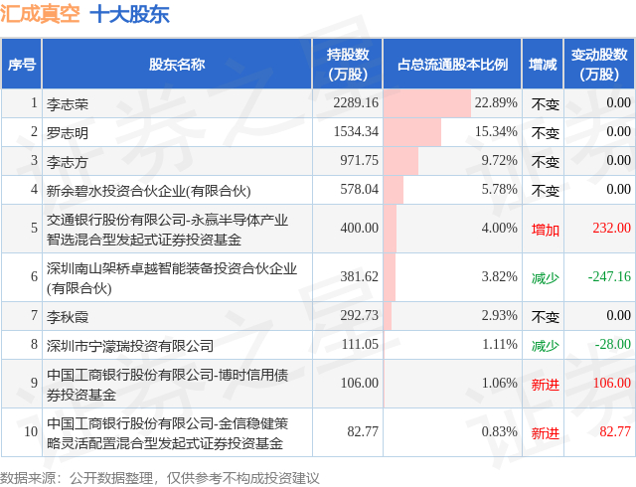This screenshot has height=487, width=636.
Task: Click holding value 111.05
Action: pos(360,344)
